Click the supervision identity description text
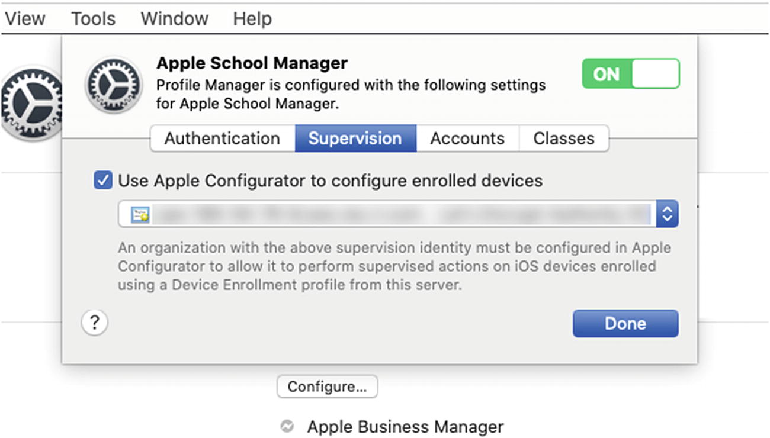The image size is (770, 438). [x=394, y=266]
